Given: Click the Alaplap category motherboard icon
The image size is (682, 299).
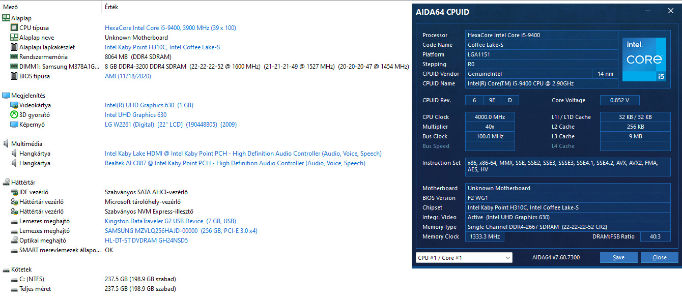Looking at the screenshot, I should click(6, 18).
